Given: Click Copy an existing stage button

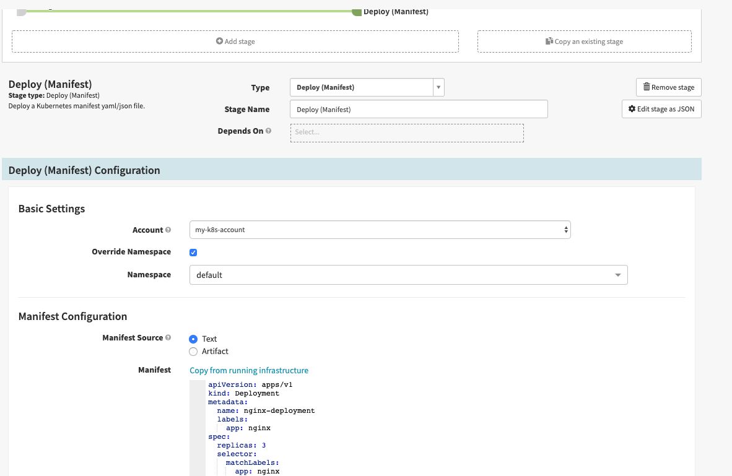Looking at the screenshot, I should 584,41.
